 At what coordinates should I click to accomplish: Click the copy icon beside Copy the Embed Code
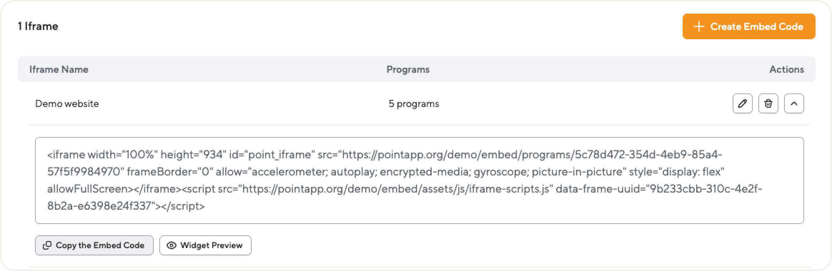point(47,245)
